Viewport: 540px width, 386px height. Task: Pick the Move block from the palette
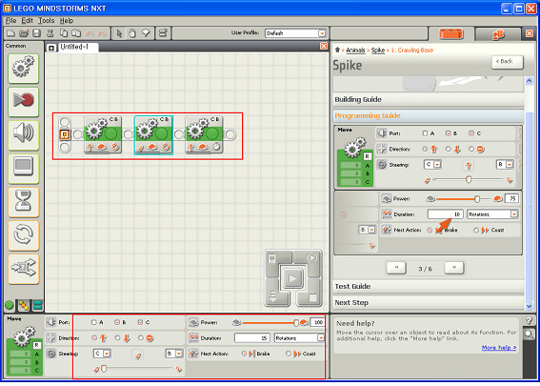(x=24, y=68)
